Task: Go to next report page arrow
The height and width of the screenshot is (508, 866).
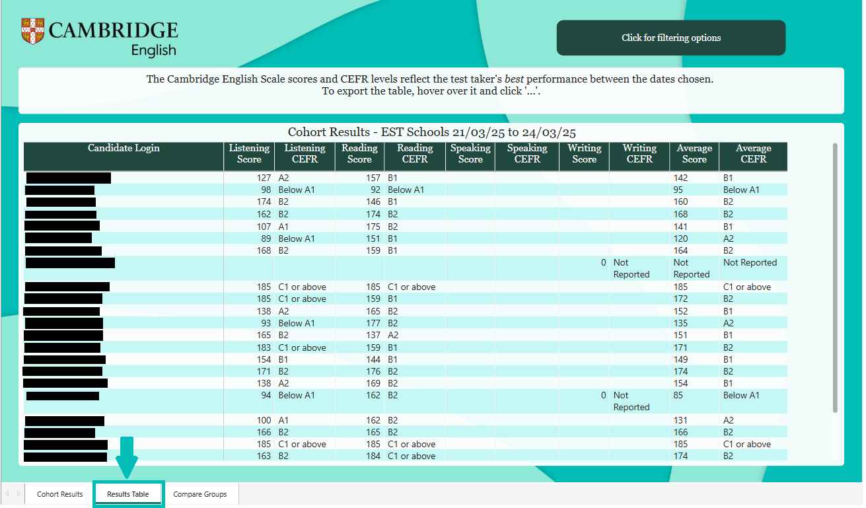Action: (18, 493)
